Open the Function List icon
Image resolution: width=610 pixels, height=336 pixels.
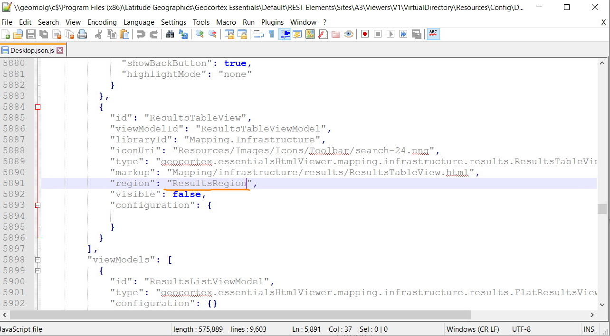(x=323, y=34)
